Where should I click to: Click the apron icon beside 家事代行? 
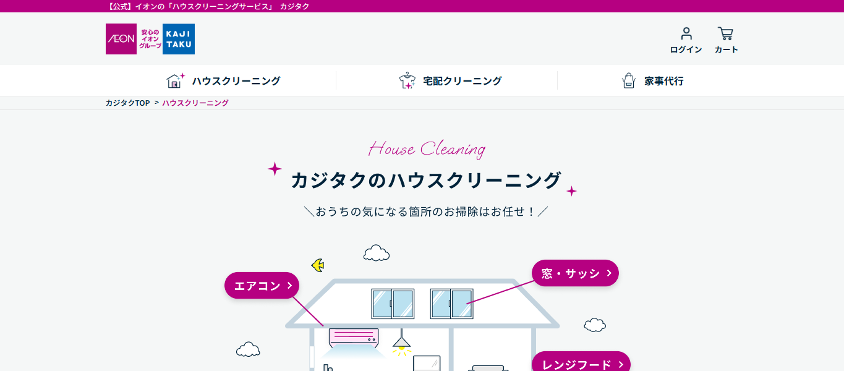[x=629, y=80]
